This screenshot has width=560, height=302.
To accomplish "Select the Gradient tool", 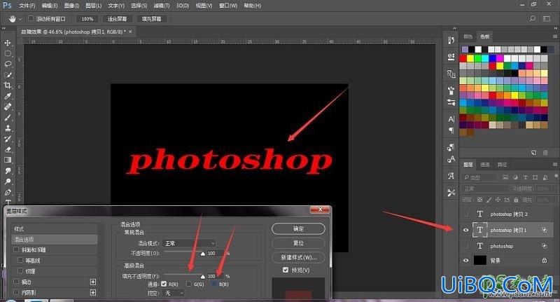I will 8,160.
